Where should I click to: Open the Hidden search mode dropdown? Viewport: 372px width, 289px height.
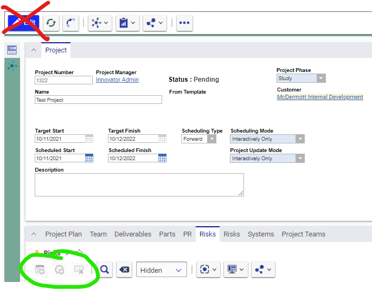click(161, 270)
